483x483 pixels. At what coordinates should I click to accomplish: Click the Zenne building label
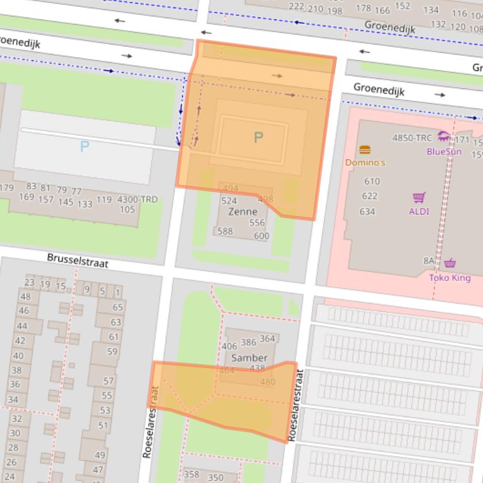242,212
